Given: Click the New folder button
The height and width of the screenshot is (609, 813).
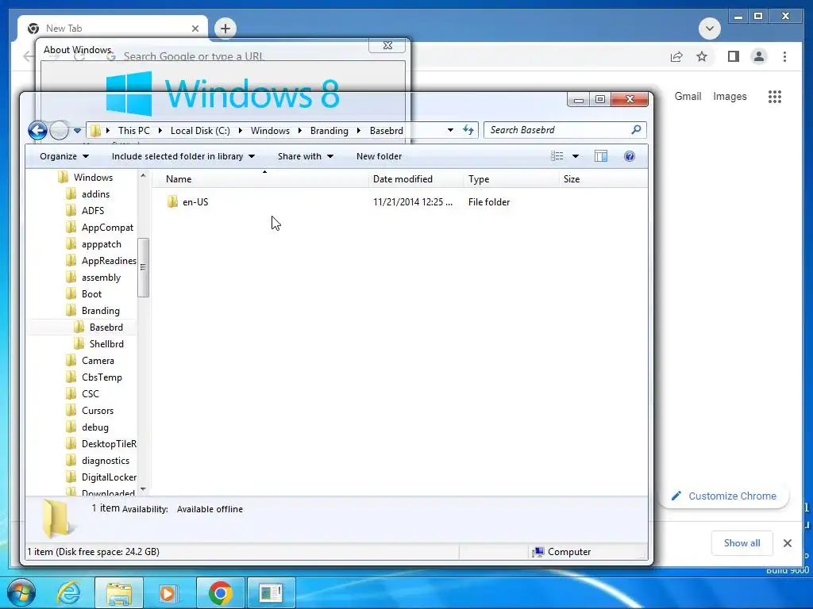Looking at the screenshot, I should [x=379, y=156].
